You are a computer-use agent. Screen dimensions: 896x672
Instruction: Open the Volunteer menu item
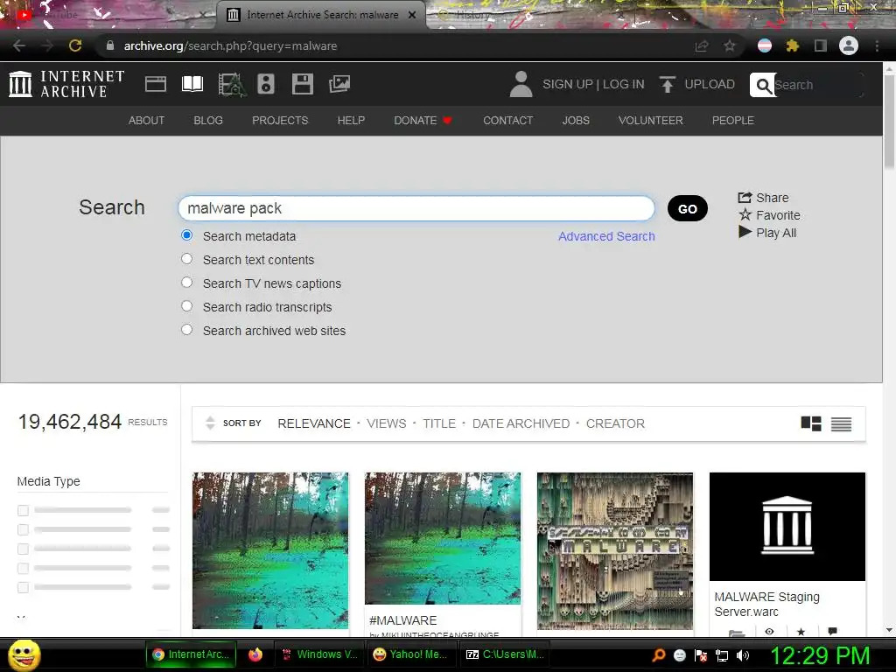[650, 121]
